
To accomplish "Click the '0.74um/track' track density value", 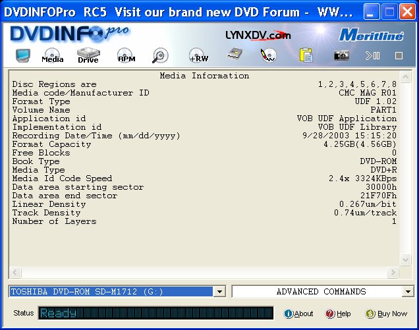I will click(x=365, y=213).
